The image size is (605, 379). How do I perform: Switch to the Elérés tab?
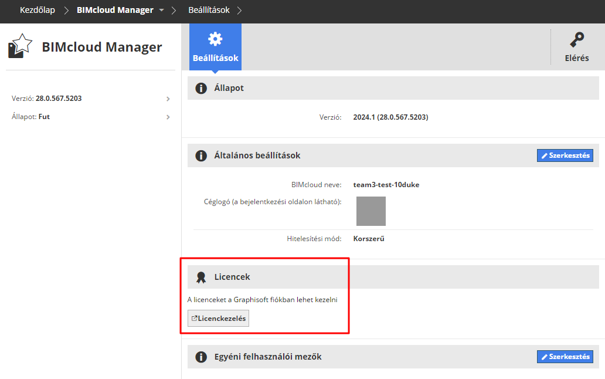coord(576,46)
